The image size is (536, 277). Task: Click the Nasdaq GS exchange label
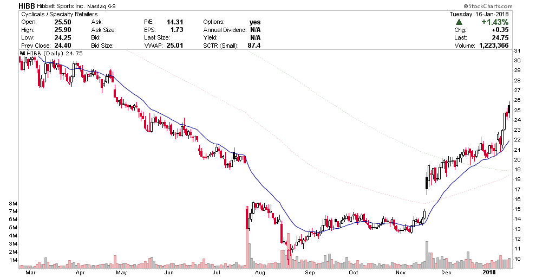(x=102, y=6)
